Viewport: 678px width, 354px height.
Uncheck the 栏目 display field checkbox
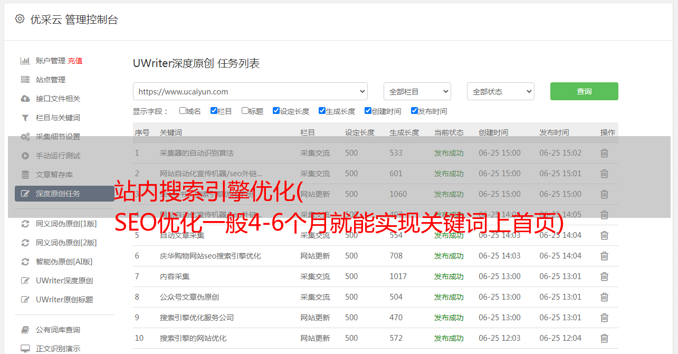click(214, 111)
